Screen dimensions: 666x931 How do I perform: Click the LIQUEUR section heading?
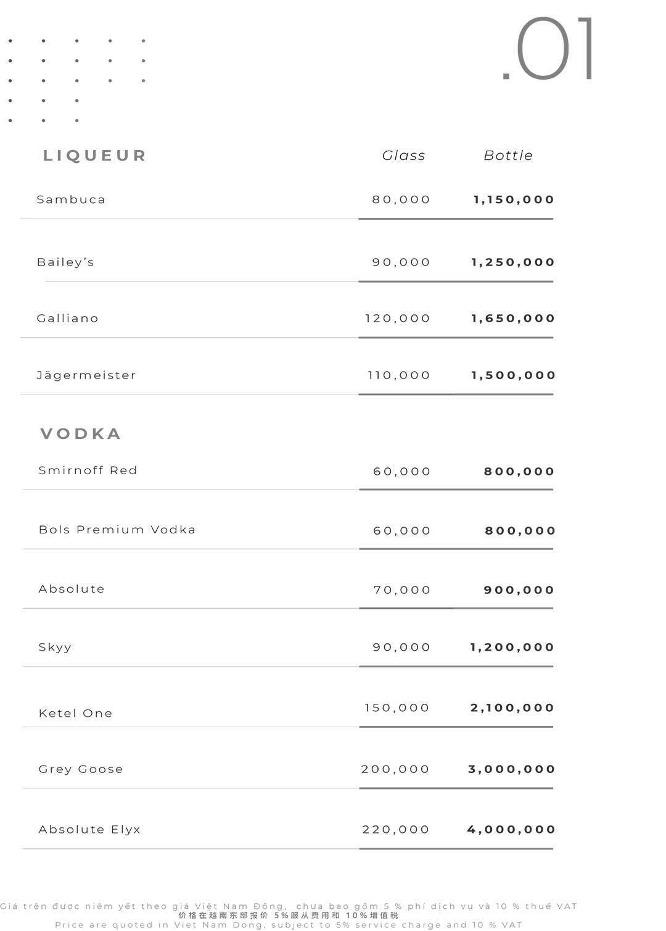[x=94, y=156]
